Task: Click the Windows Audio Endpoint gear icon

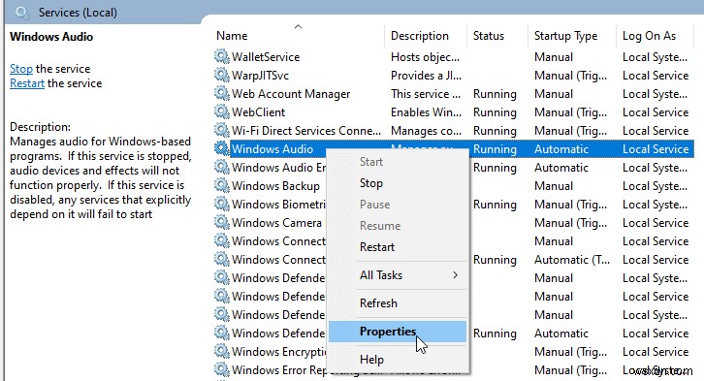Action: [222, 168]
